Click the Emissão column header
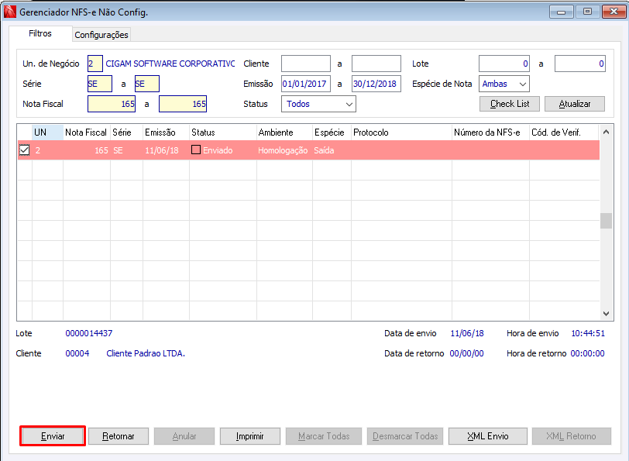The width and height of the screenshot is (629, 461). [166, 132]
